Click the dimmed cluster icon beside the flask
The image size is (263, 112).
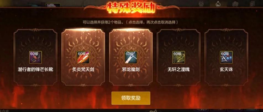pyautogui.click(x=235, y=4)
